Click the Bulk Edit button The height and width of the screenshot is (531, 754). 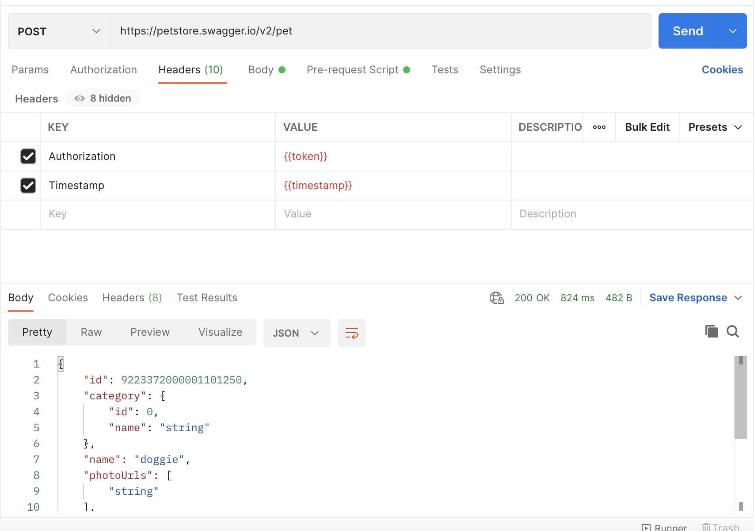647,127
